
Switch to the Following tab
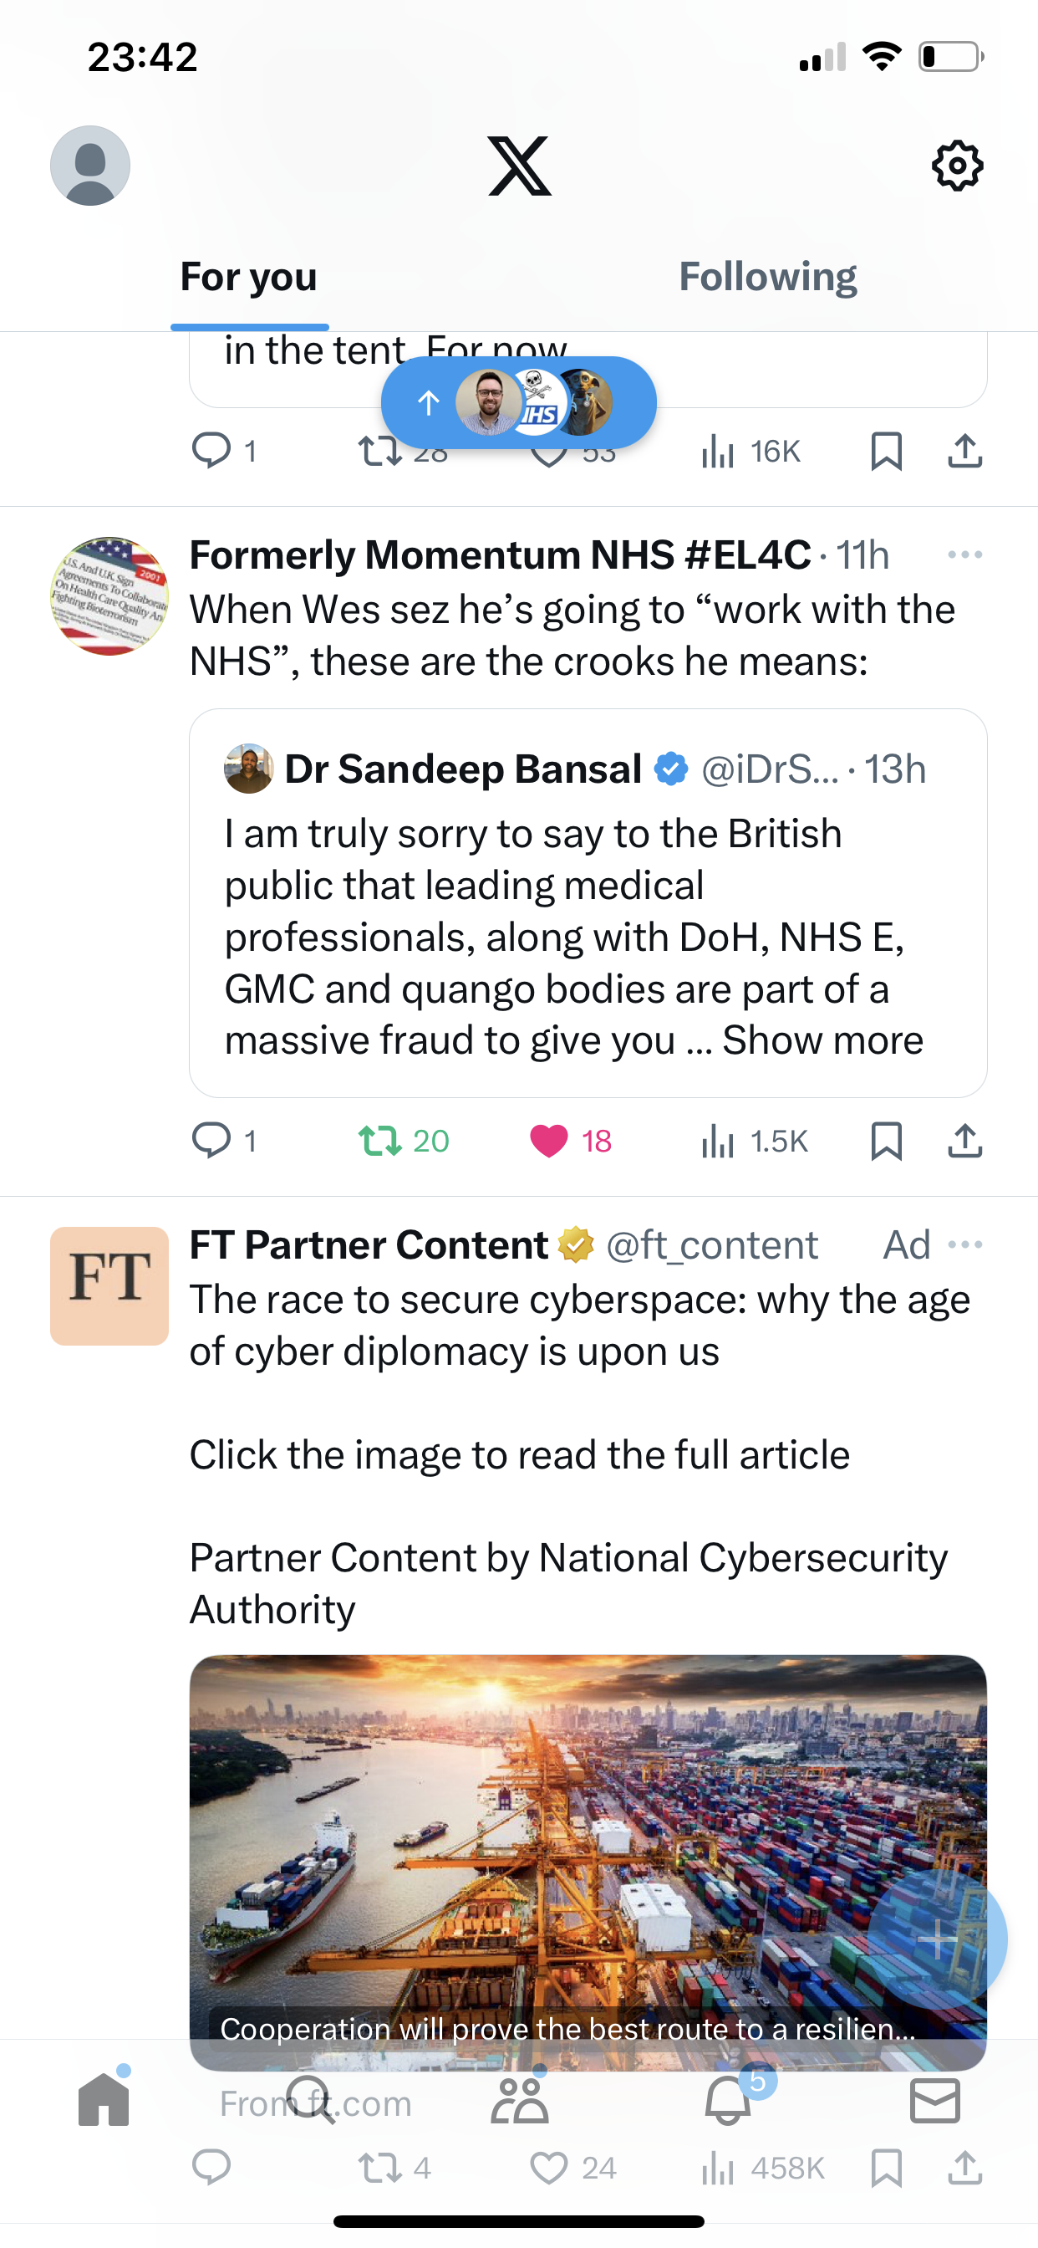[767, 277]
